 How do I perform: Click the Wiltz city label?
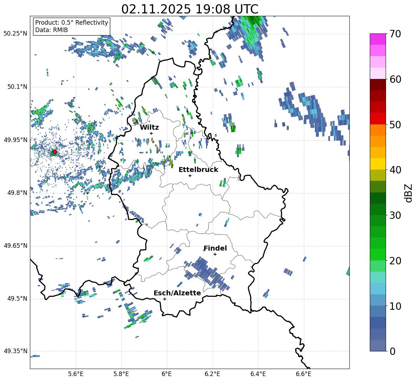[149, 128]
